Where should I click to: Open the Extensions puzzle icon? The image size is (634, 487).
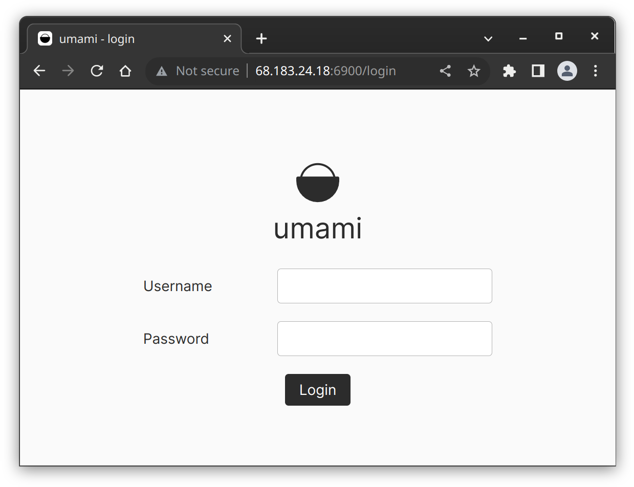(x=509, y=71)
